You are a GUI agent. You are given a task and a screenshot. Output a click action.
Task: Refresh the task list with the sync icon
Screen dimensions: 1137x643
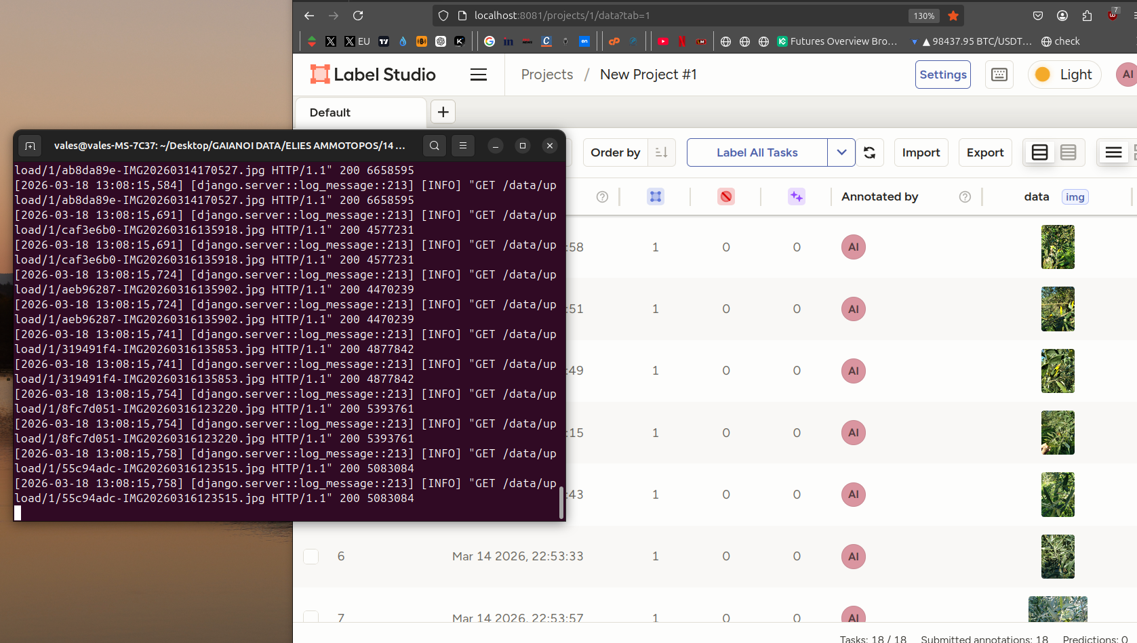click(869, 152)
